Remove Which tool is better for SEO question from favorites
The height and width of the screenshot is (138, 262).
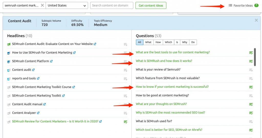point(251,130)
